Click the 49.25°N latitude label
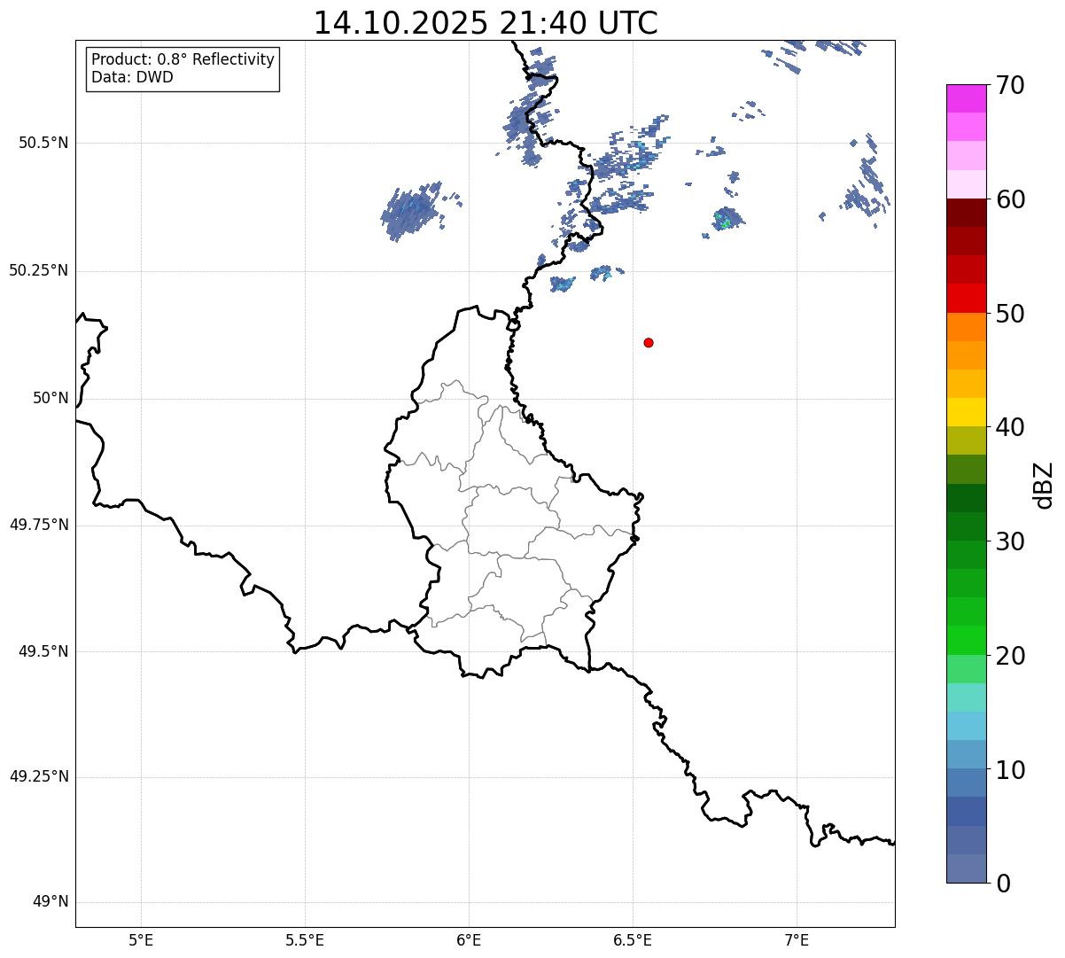Image resolution: width=1065 pixels, height=958 pixels. (38, 777)
